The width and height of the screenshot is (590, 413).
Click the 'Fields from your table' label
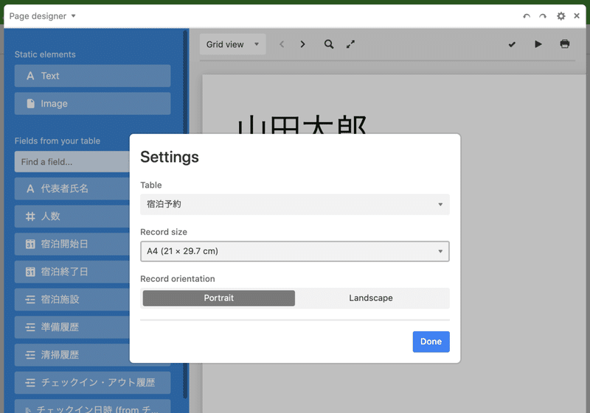click(58, 141)
